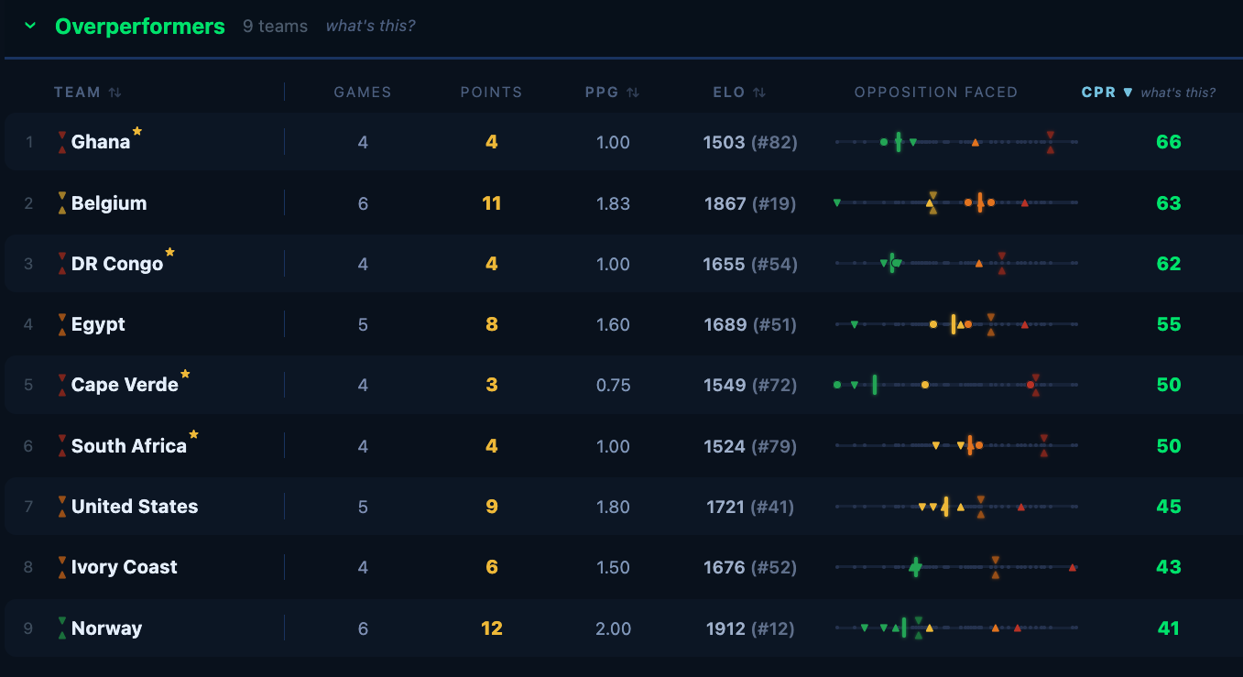The image size is (1243, 677).
Task: Toggle the CPR descending sort arrow
Action: point(1128,93)
